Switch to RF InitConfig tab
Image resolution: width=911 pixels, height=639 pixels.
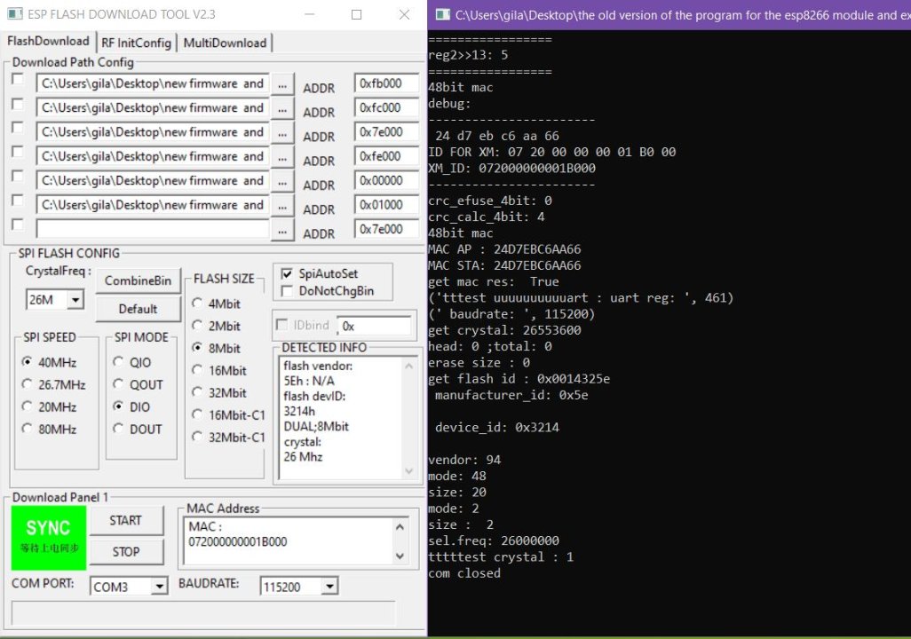tap(137, 43)
